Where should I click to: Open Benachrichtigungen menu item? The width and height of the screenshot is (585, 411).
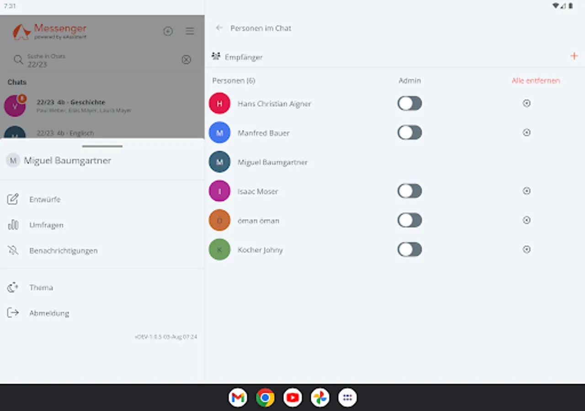(x=102, y=250)
